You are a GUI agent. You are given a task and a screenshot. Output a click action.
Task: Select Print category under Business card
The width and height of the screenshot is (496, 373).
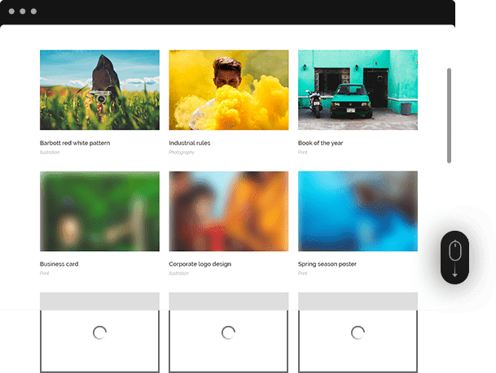point(44,273)
